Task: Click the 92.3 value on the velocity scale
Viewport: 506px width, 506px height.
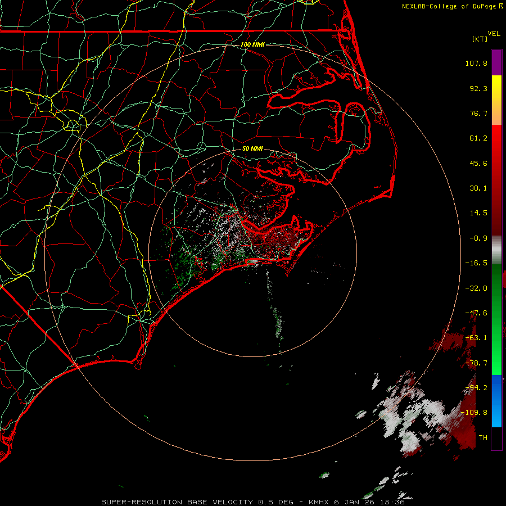Action: (x=478, y=88)
